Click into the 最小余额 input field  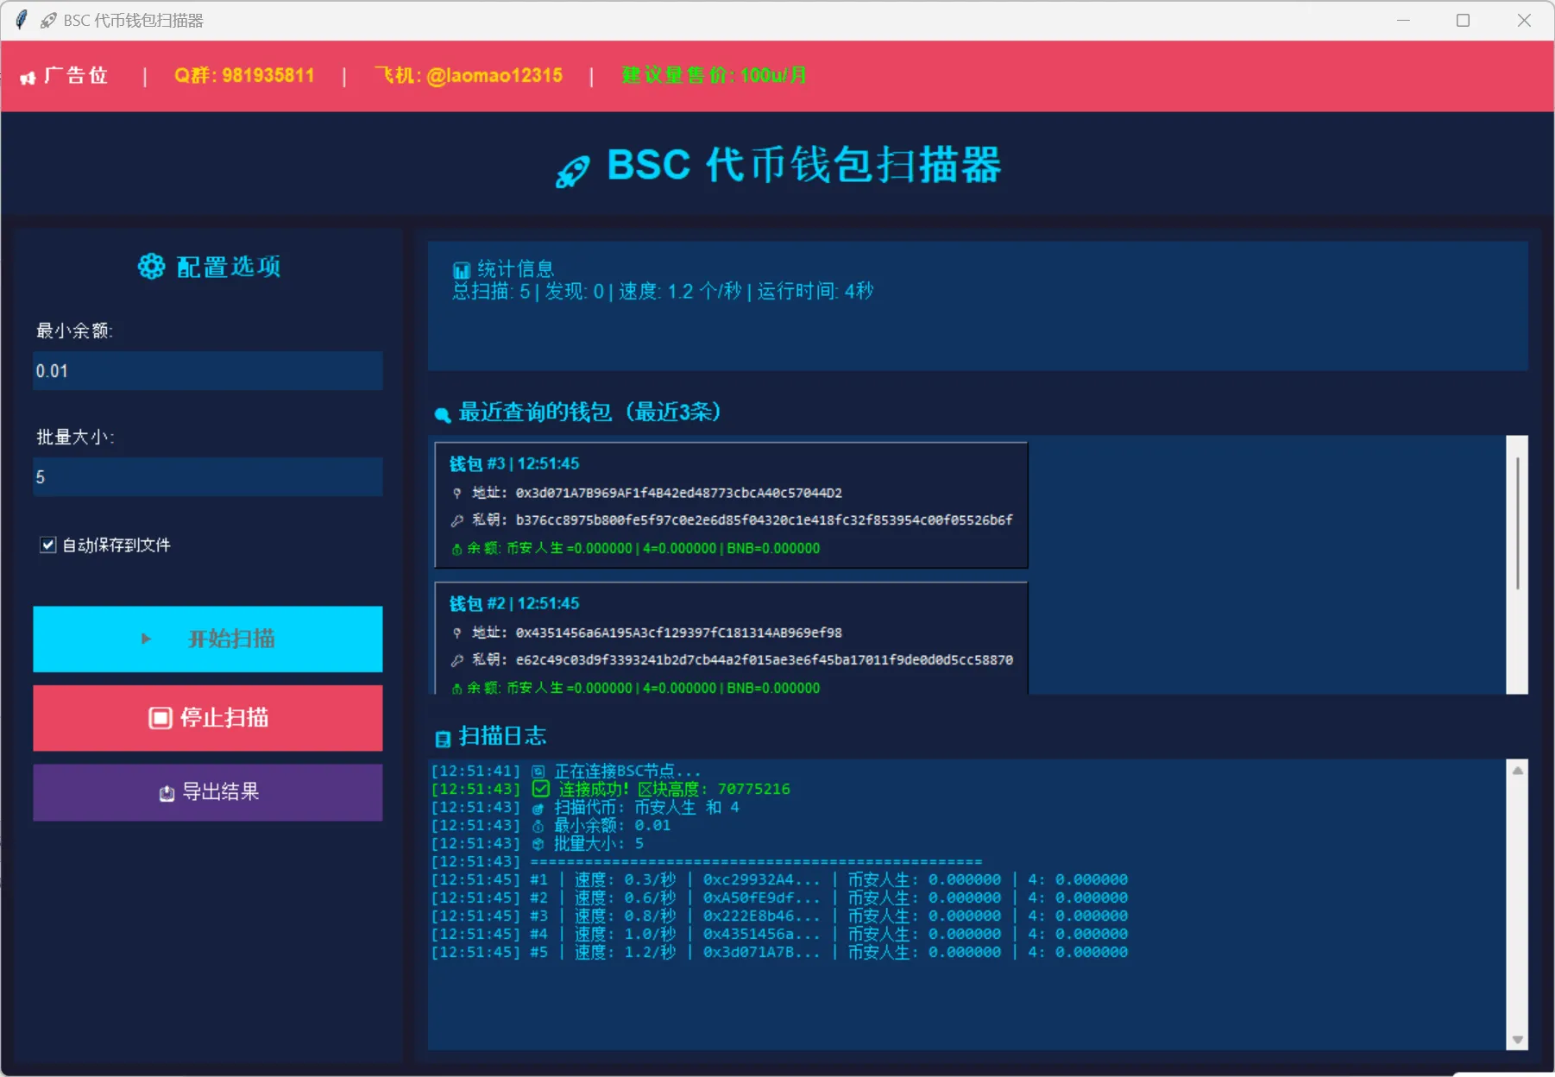[207, 371]
